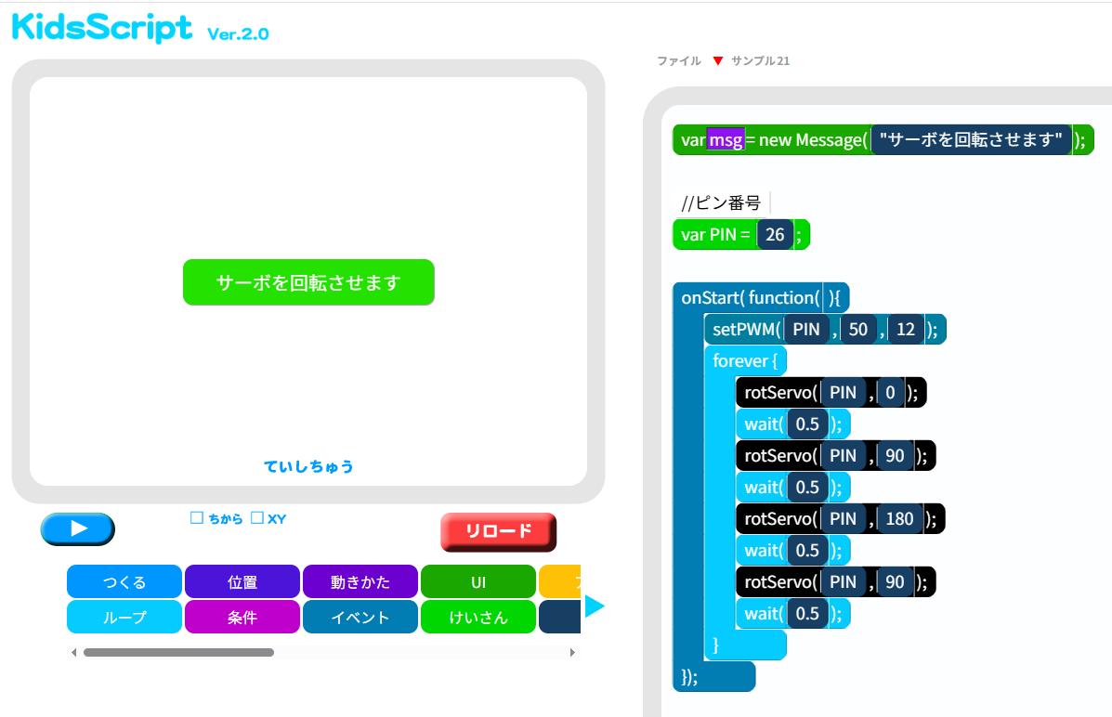Viewport: 1112px width, 717px height.
Task: Click the KidsScript logo
Action: pos(102,27)
